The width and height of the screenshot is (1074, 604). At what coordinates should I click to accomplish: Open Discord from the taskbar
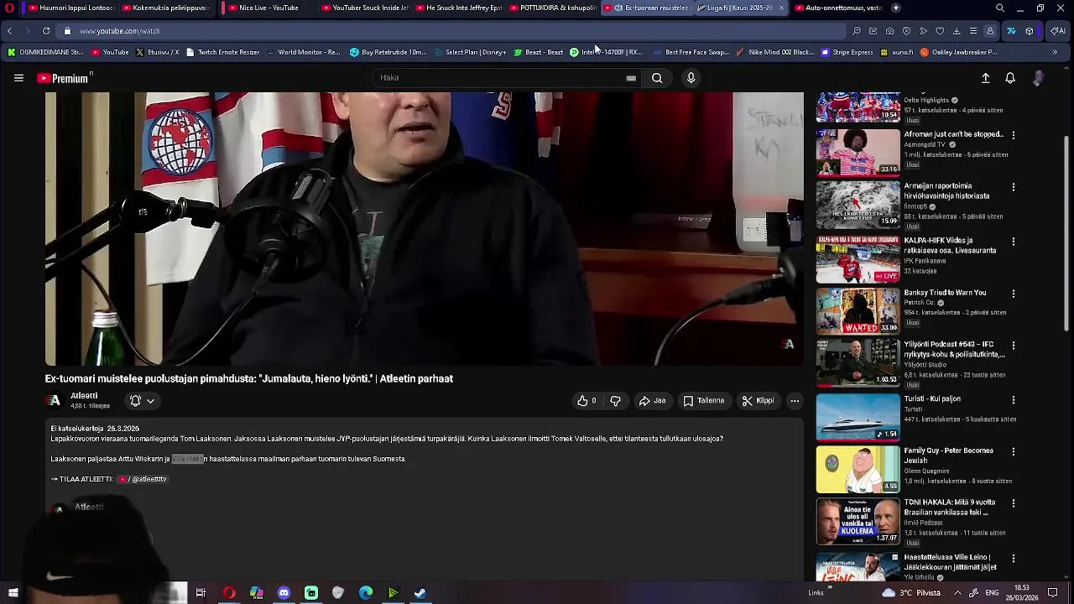[284, 593]
